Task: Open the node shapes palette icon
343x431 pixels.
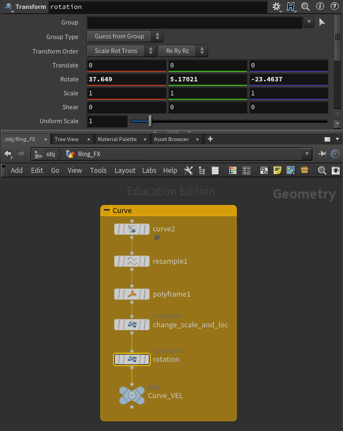Action: [x=247, y=171]
